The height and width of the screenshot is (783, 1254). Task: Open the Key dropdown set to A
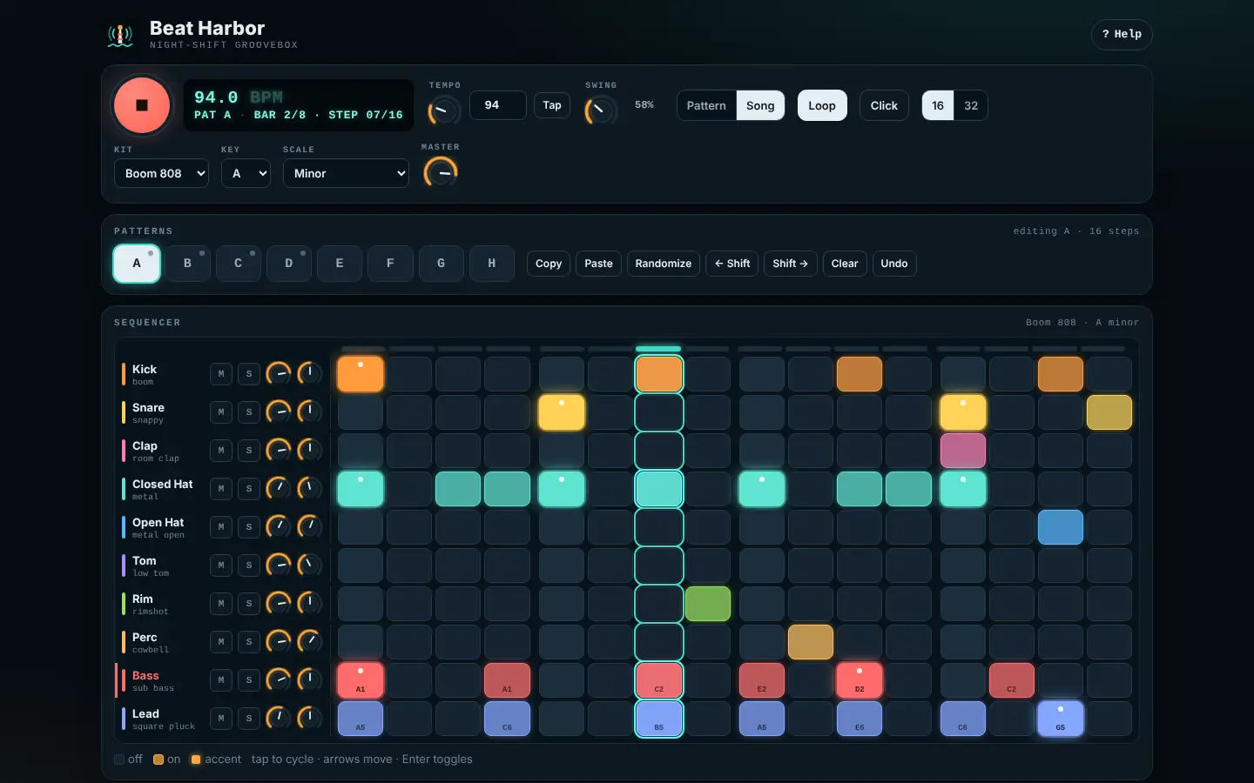coord(246,173)
